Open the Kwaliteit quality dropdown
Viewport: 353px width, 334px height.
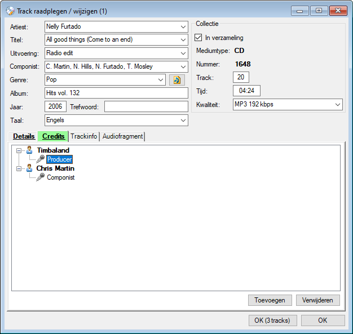coord(337,105)
